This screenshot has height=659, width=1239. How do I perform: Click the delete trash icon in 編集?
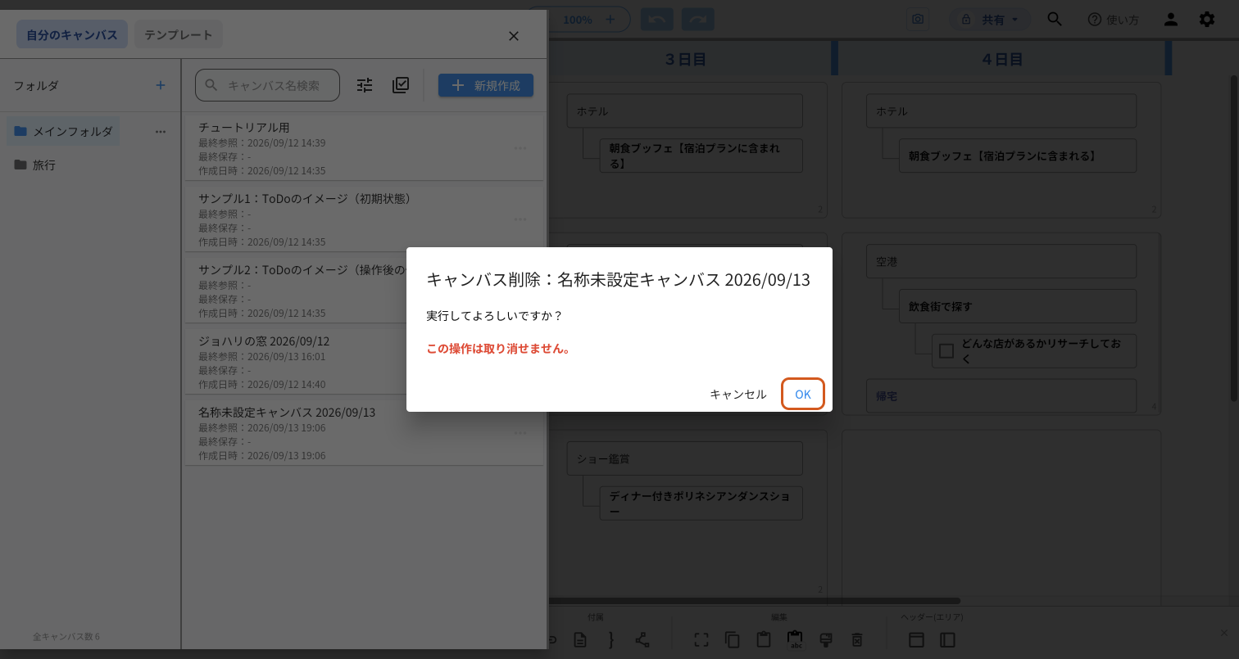[857, 640]
